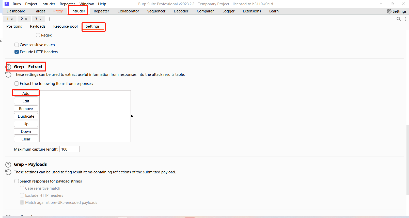Image resolution: width=409 pixels, height=218 pixels.
Task: Open the Burp menu
Action: click(x=17, y=4)
